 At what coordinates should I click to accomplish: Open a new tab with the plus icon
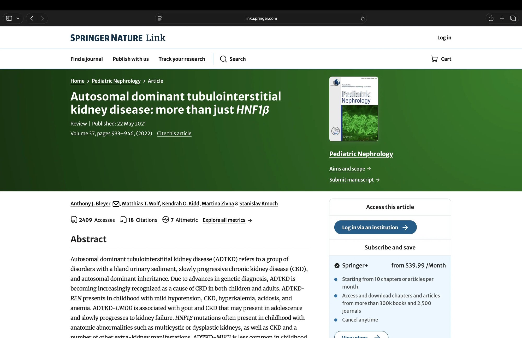click(502, 18)
